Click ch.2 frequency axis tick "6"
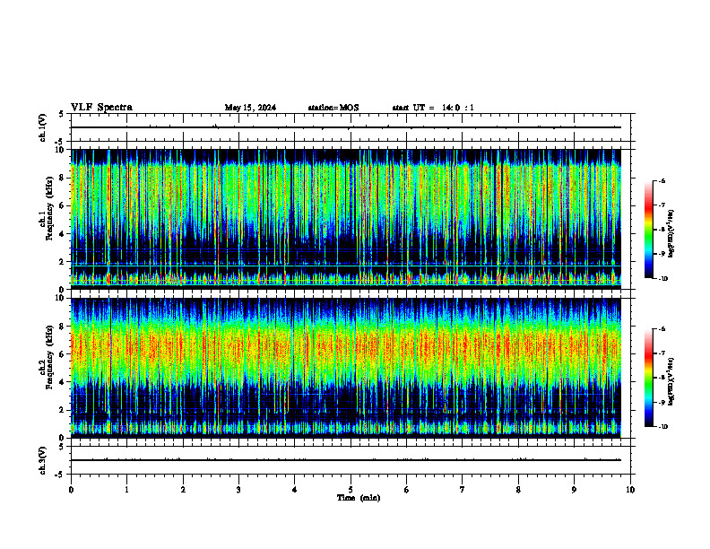The width and height of the screenshot is (710, 549). [63, 354]
